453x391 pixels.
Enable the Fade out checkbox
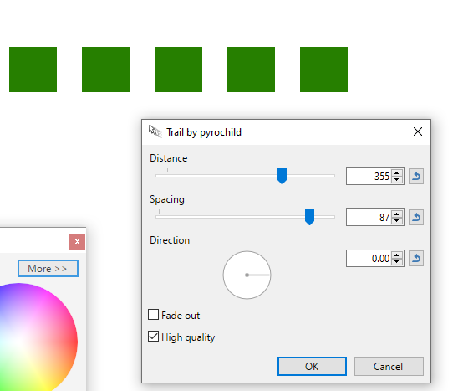point(153,315)
